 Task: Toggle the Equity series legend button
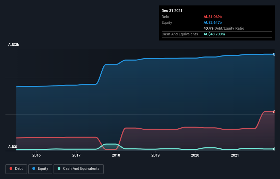[40, 169]
